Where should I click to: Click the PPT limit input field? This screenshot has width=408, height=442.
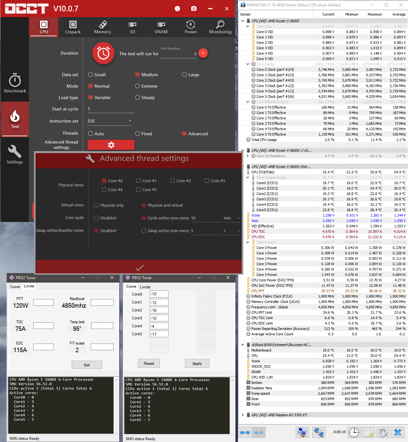(x=43, y=302)
